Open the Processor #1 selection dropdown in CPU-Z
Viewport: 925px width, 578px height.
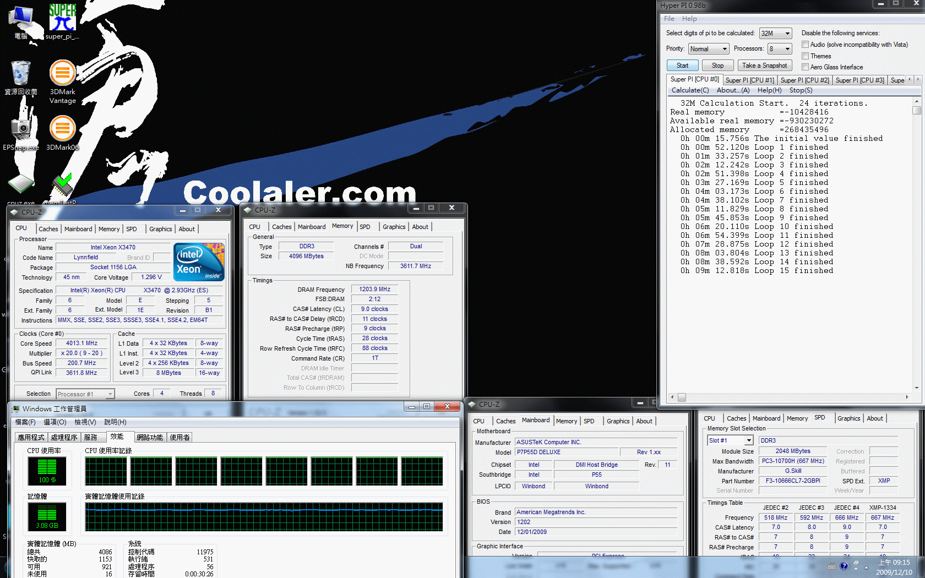point(85,394)
